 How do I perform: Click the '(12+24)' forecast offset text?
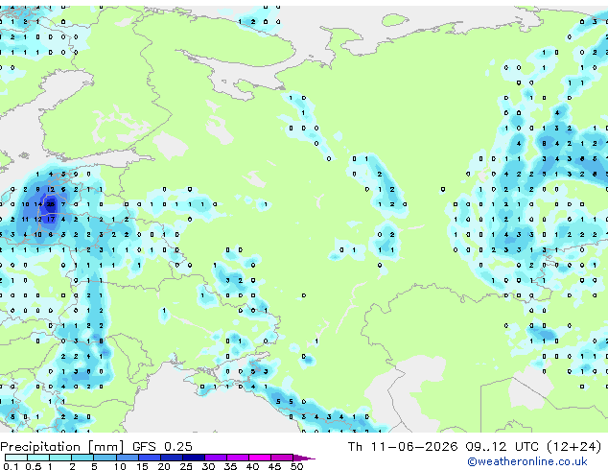pos(573,447)
